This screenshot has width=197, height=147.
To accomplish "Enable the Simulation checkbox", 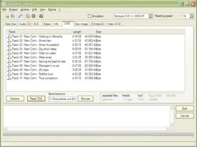I will click(x=90, y=16).
